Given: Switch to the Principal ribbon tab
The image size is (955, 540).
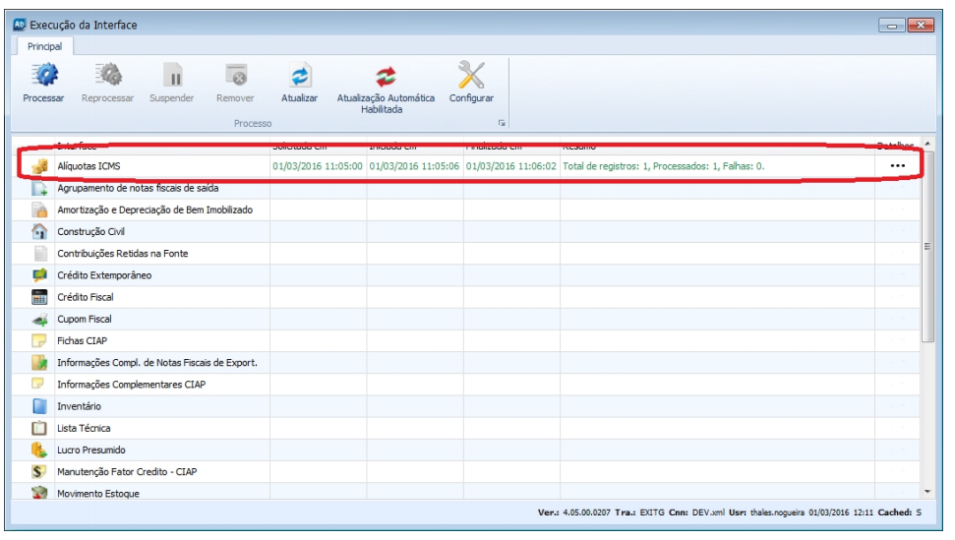Looking at the screenshot, I should pos(43,46).
